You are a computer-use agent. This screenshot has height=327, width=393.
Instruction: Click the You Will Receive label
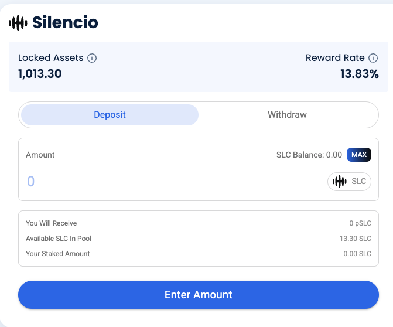pyautogui.click(x=52, y=223)
